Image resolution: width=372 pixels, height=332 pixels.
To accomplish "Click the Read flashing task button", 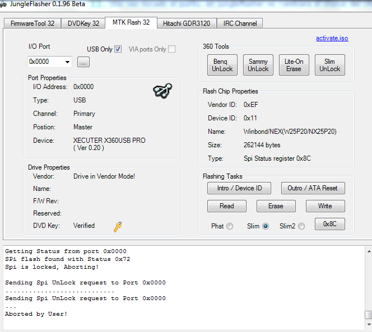I will point(227,206).
